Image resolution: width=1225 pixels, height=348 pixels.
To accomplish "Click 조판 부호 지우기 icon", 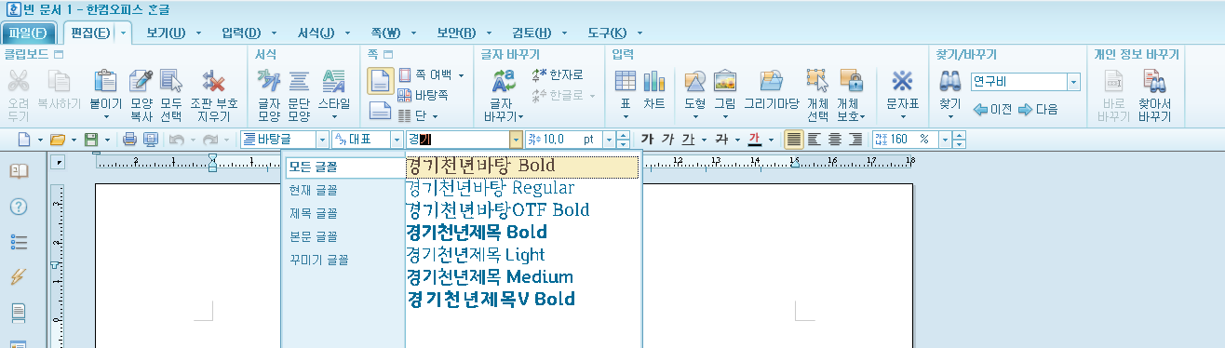I will (x=213, y=82).
